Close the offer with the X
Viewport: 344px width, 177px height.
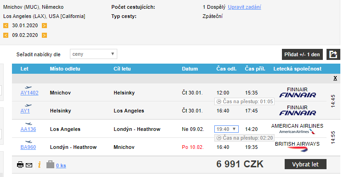pos(335,78)
